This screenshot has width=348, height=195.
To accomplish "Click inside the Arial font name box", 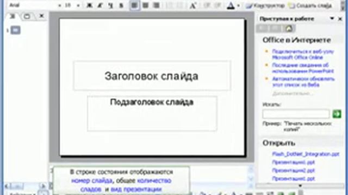I will click(x=33, y=5).
